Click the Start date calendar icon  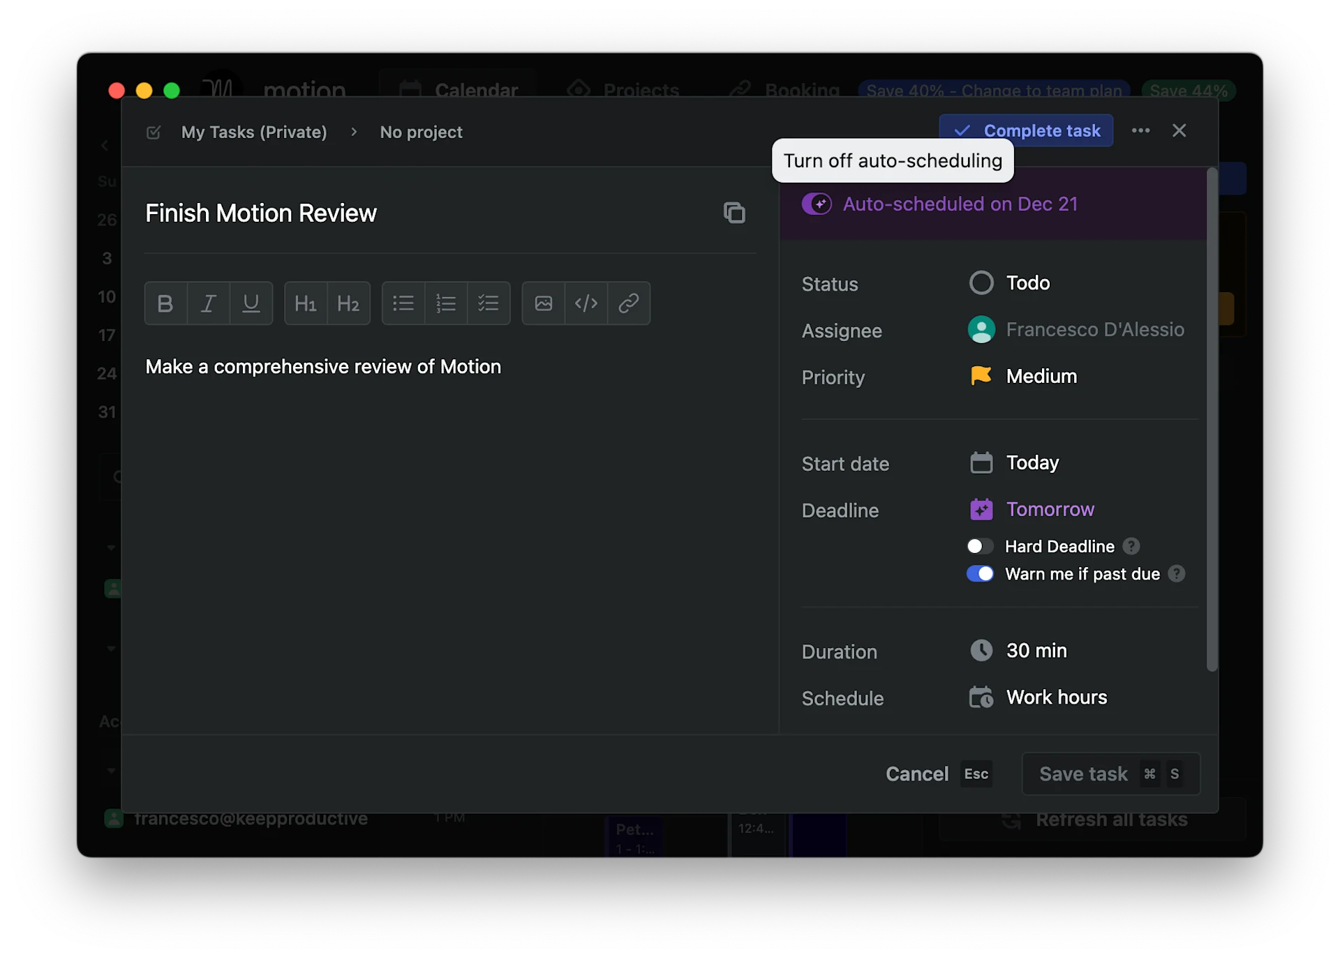[x=981, y=462]
